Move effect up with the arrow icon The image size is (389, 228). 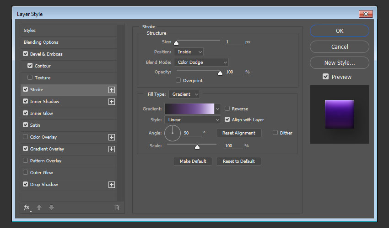point(39,207)
